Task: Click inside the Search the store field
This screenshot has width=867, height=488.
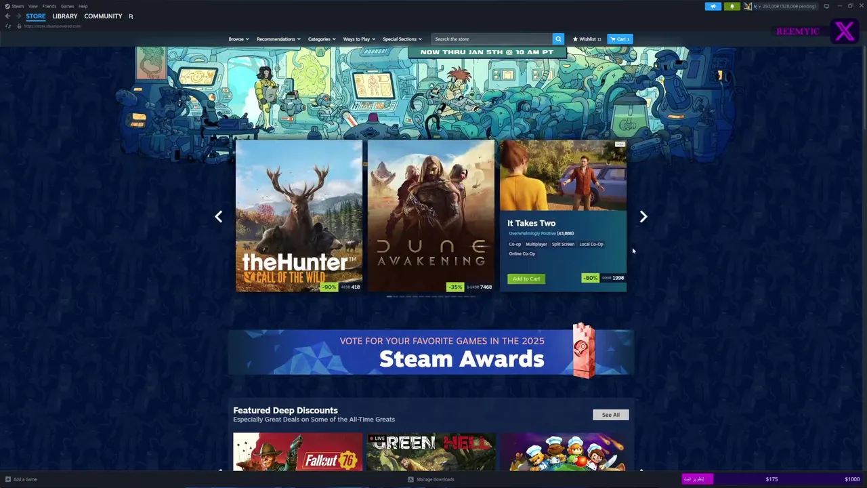Action: click(x=492, y=39)
